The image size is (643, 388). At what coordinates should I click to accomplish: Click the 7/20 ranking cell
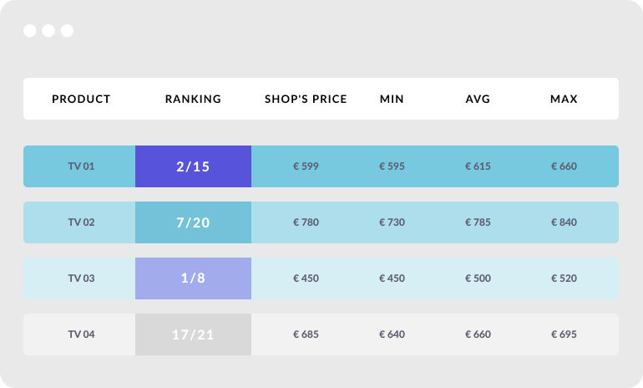click(193, 222)
